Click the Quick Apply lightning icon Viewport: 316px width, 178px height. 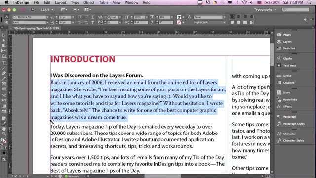pyautogui.click(x=305, y=19)
